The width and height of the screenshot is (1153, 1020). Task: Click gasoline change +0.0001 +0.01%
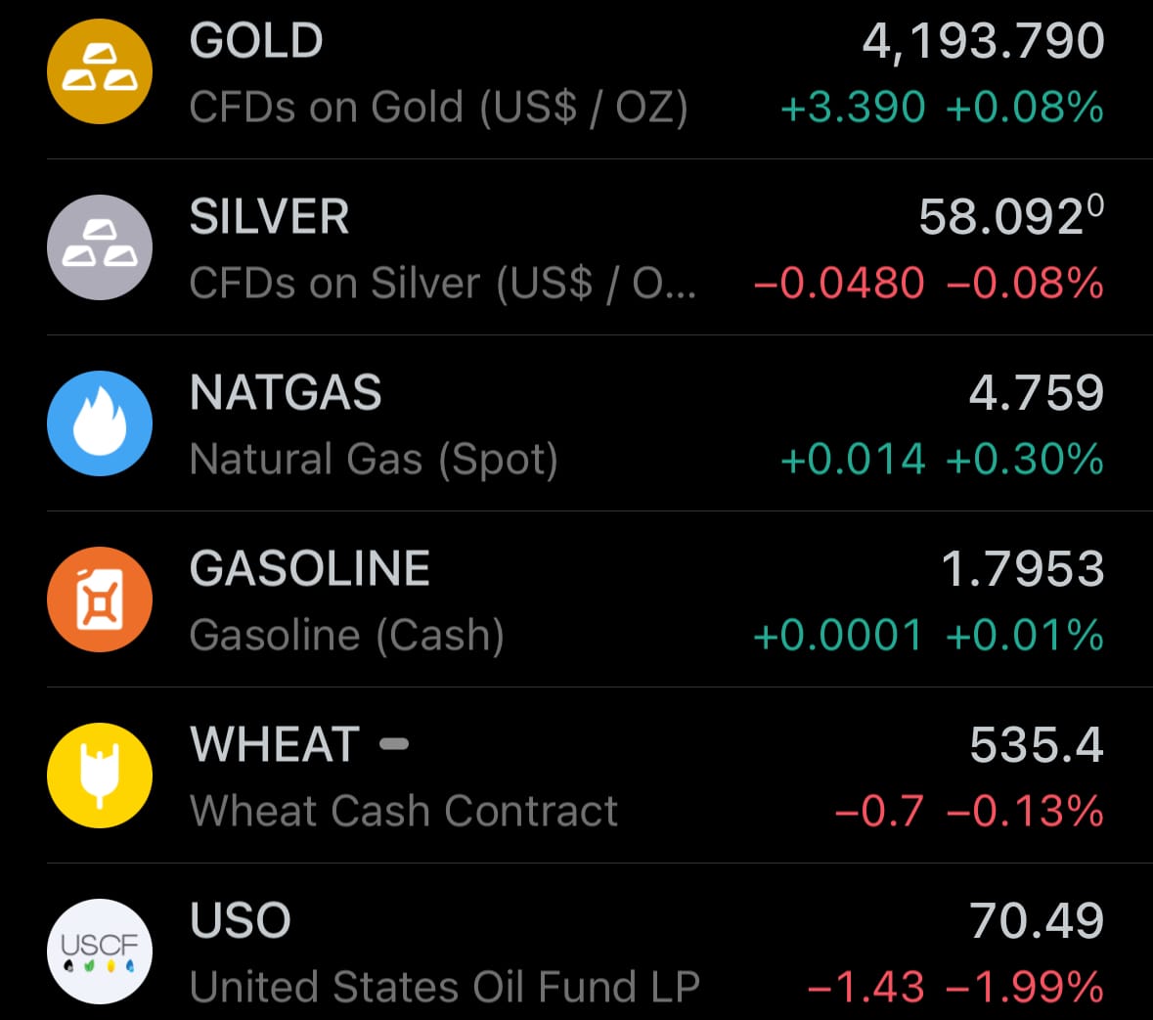tap(928, 636)
